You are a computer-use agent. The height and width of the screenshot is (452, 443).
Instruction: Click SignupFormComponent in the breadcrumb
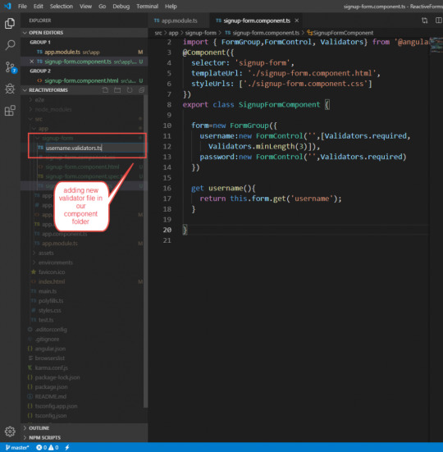340,33
